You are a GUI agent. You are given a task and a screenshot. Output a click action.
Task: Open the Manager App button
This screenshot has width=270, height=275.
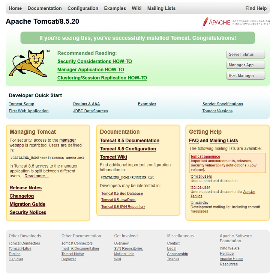coord(246,65)
